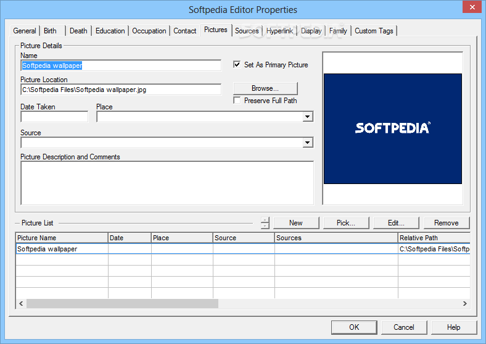This screenshot has height=344, width=486.
Task: Click the Place column header
Action: (x=182, y=238)
